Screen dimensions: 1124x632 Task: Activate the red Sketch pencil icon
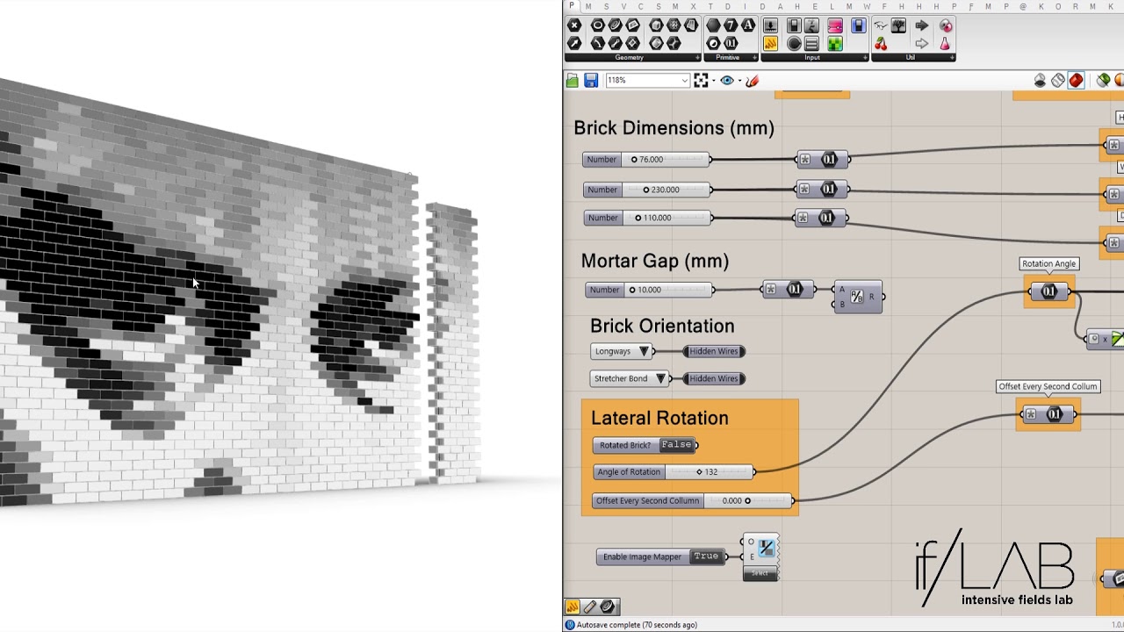pos(753,81)
